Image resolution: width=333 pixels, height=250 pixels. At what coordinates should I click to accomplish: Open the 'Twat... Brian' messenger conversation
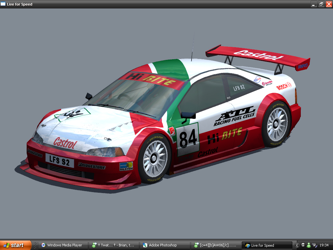pyautogui.click(x=114, y=245)
